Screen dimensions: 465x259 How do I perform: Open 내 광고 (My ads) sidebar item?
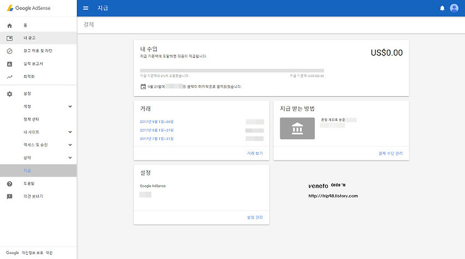(38, 38)
